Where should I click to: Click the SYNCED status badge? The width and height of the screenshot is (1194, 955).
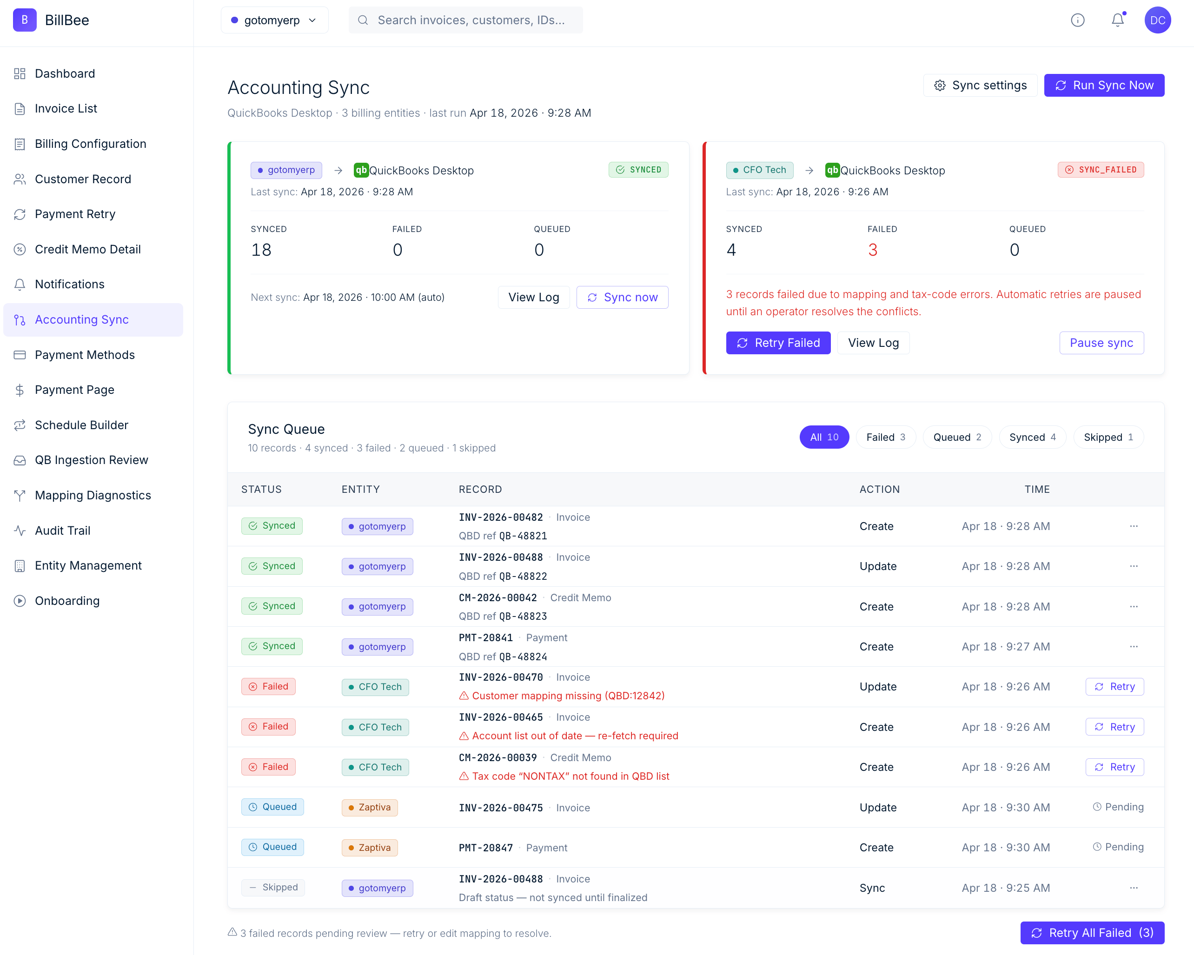pyautogui.click(x=638, y=170)
